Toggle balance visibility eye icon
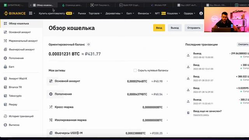 point(89,44)
